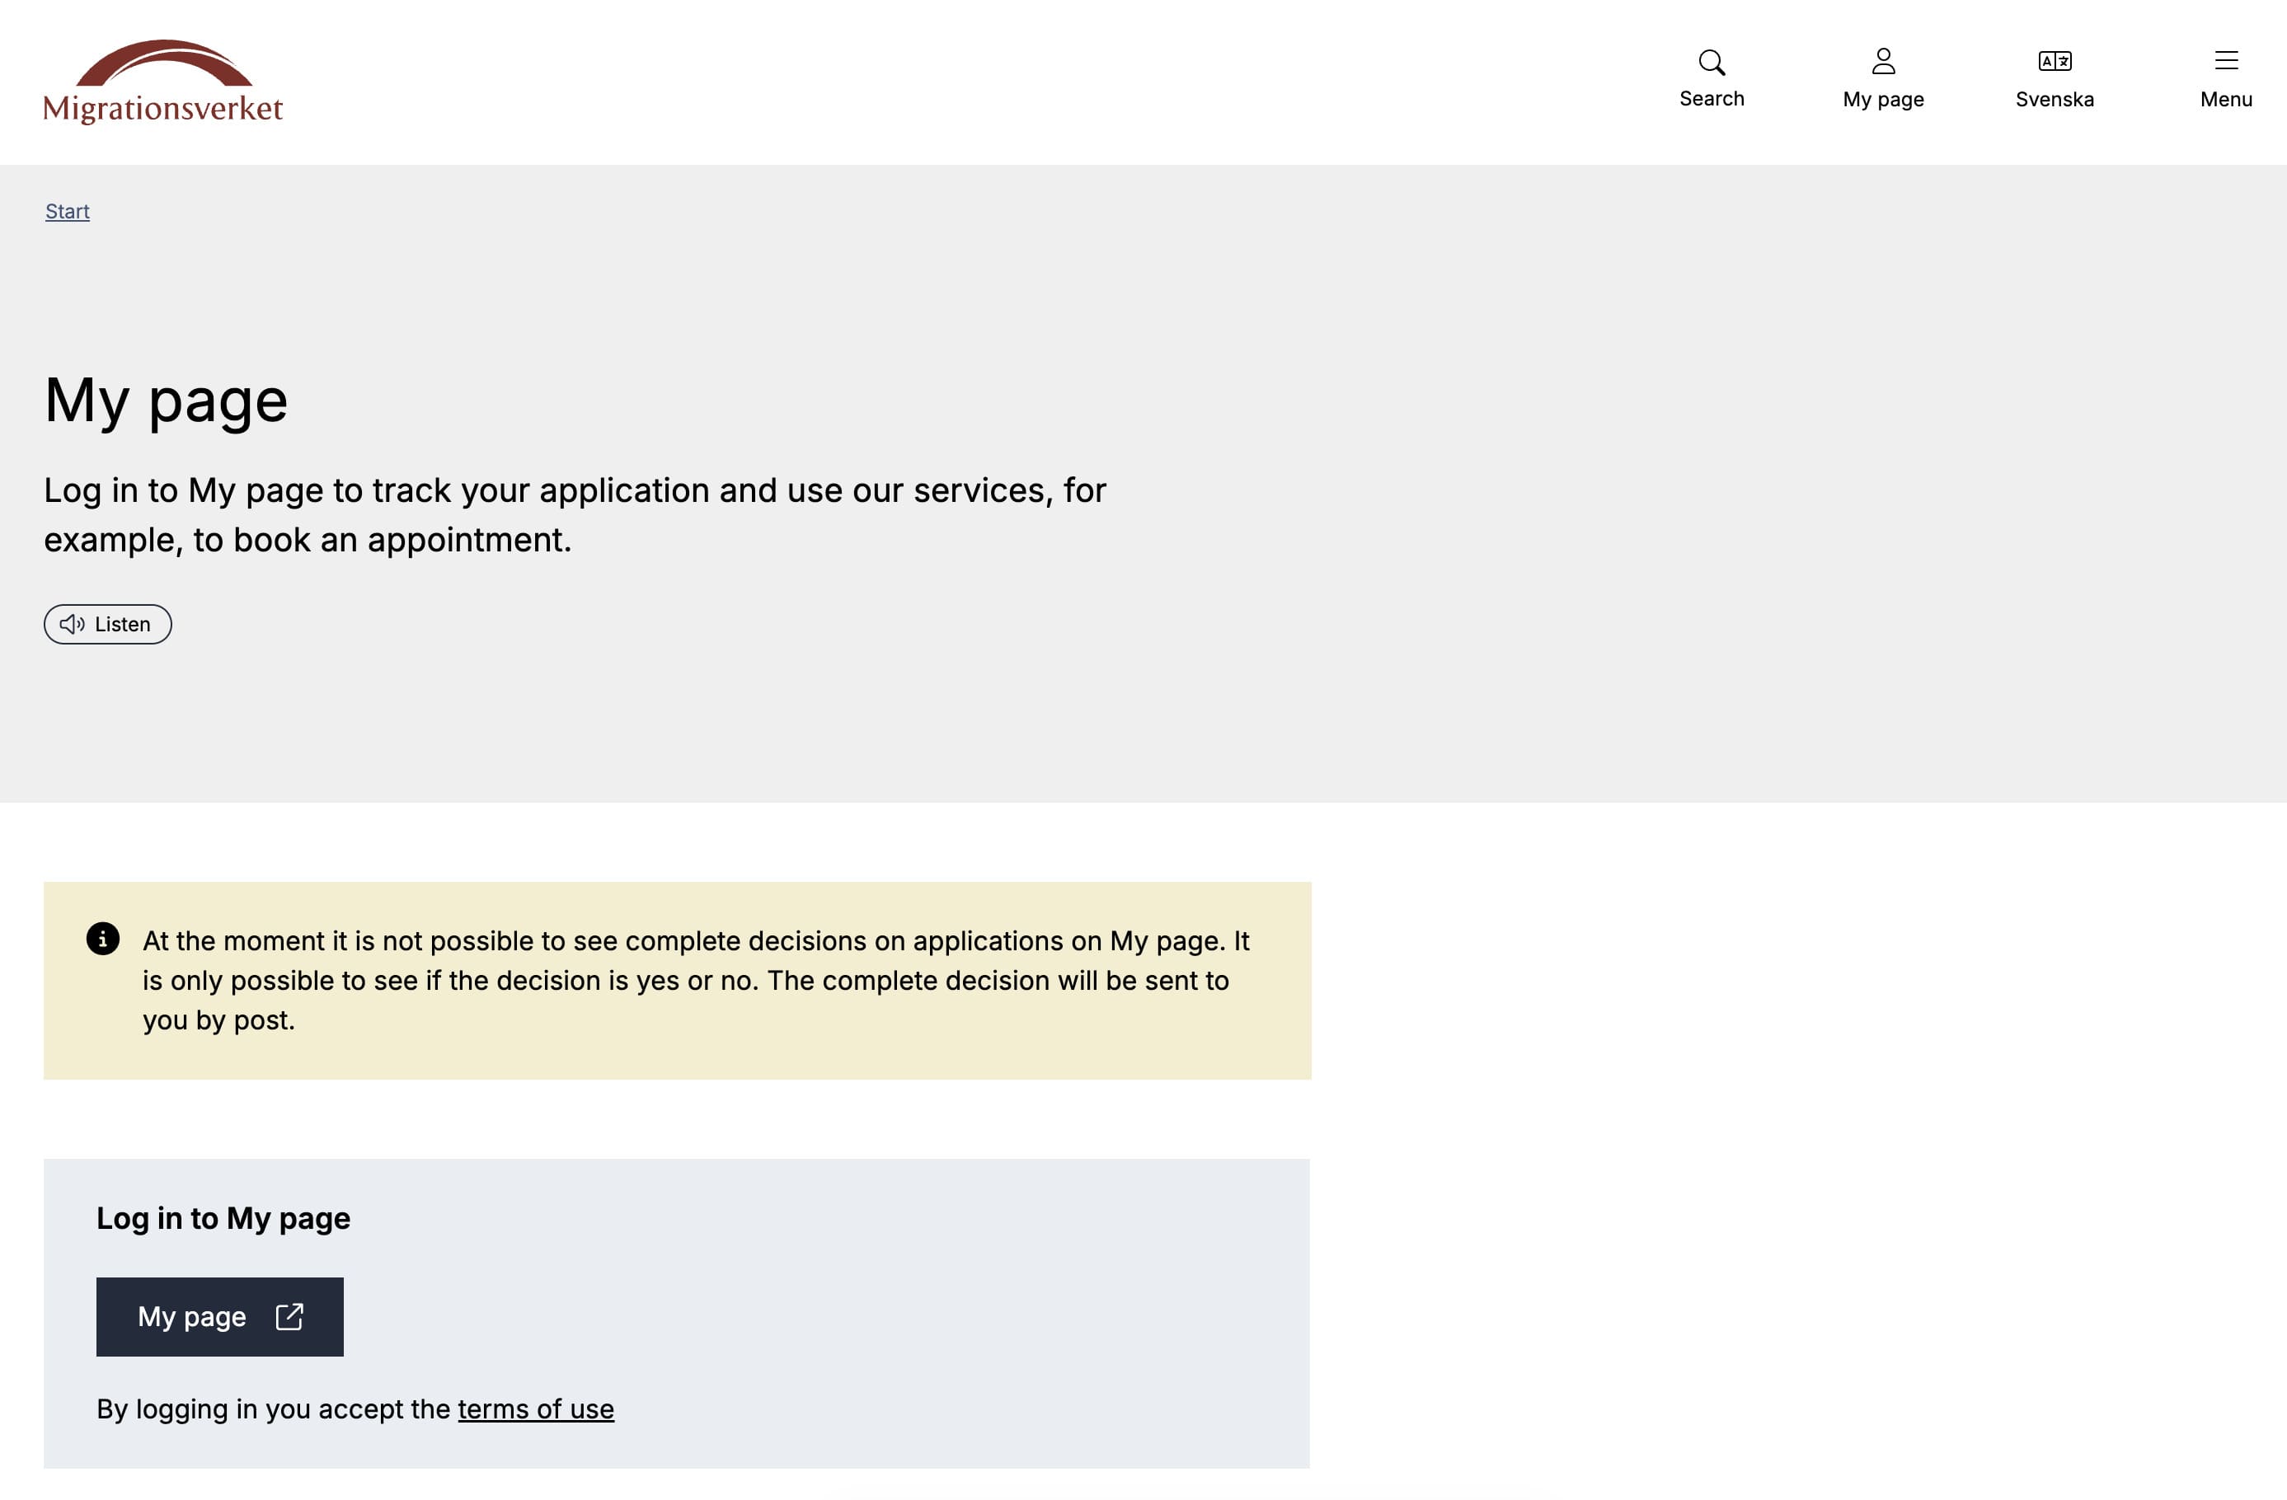Click the Log in to My page heading
The width and height of the screenshot is (2287, 1500).
223,1218
